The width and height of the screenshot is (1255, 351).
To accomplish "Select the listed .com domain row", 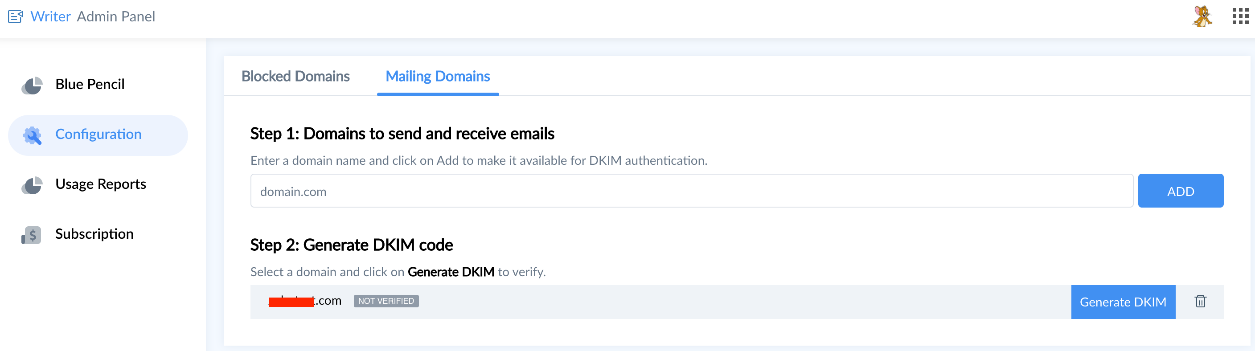I will click(x=633, y=302).
